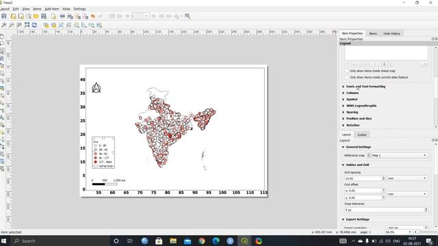This screenshot has height=246, width=438.
Task: Select the Pan Layout tool
Action: point(2,36)
